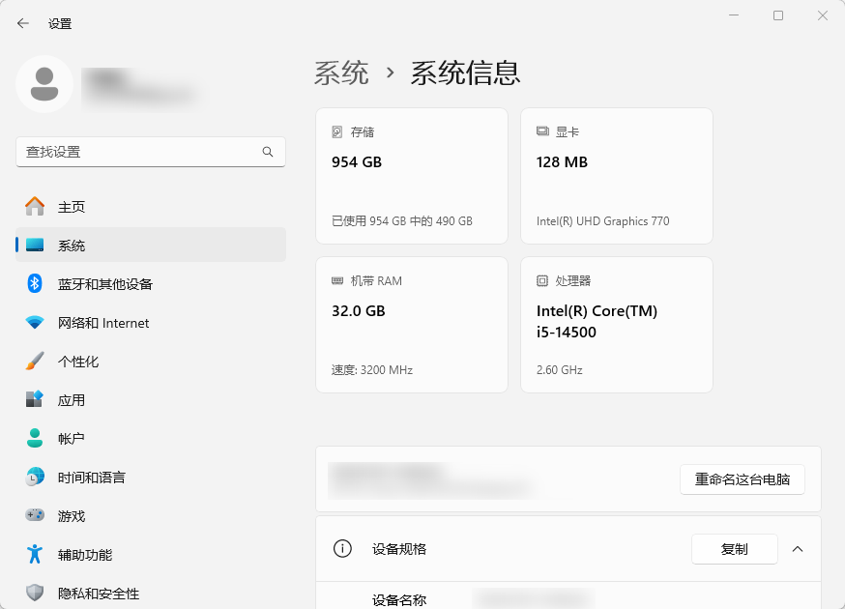
Task: Click the back arrow in title bar
Action: click(21, 22)
